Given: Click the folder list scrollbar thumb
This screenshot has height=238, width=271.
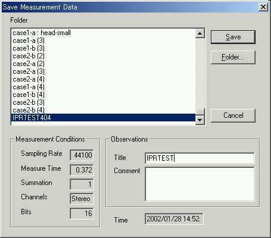Looking at the screenshot, I should [x=200, y=112].
